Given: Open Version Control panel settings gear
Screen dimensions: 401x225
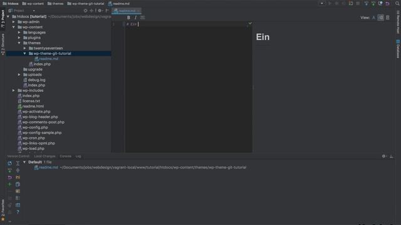Looking at the screenshot, I should pyautogui.click(x=384, y=156).
